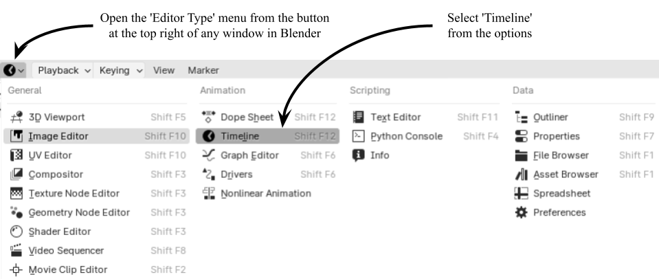This screenshot has height=279, width=659.
Task: Expand the Playback dropdown menu
Action: click(x=65, y=70)
